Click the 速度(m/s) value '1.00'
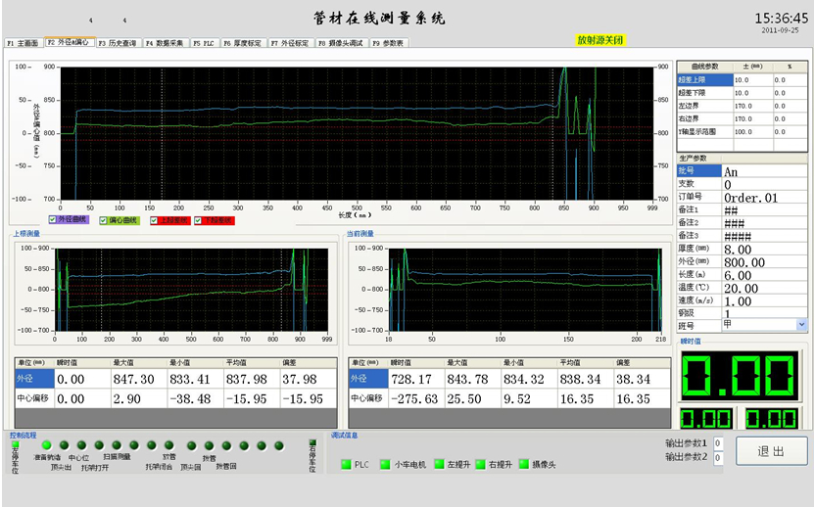Image resolution: width=815 pixels, height=507 pixels. 765,301
